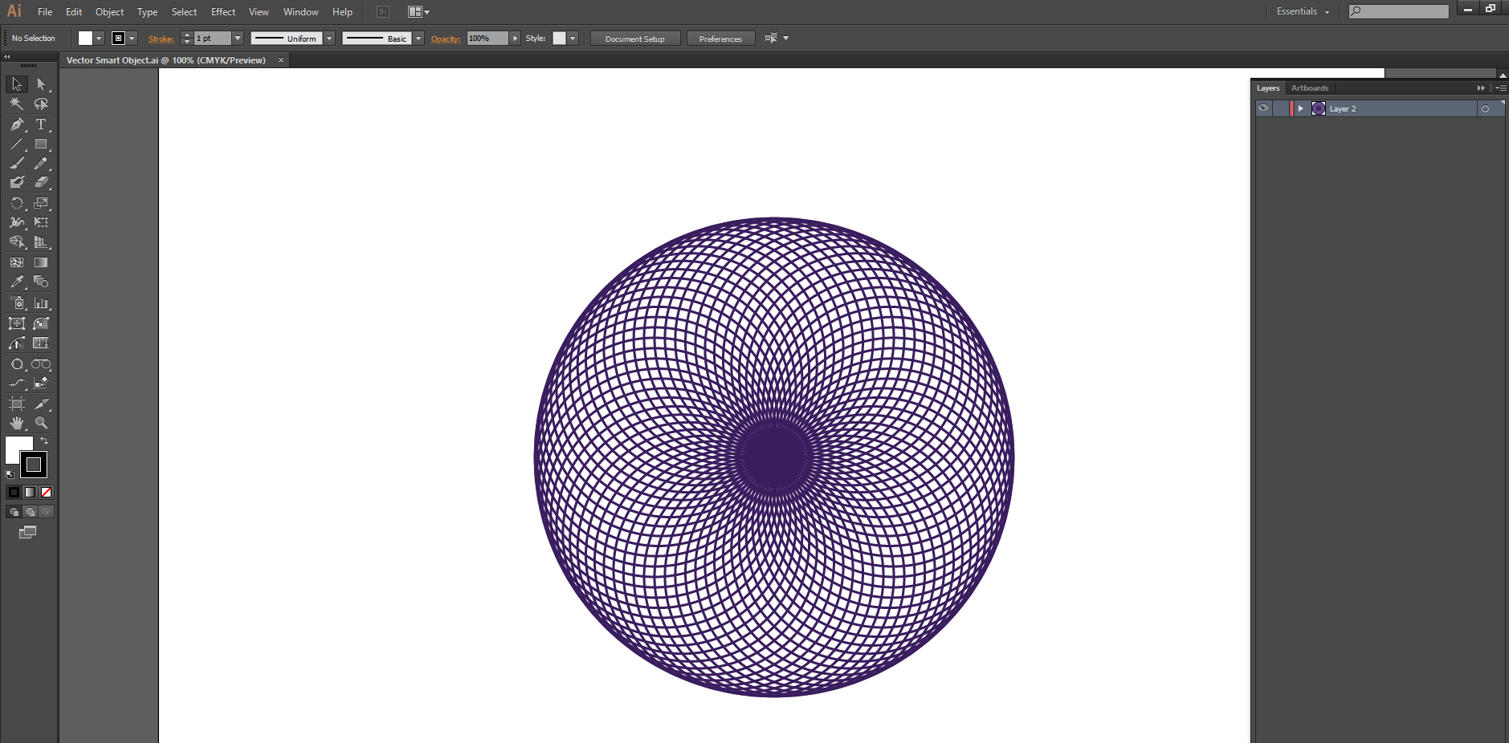Viewport: 1509px width, 743px height.
Task: Click the Fill color box in toolbox
Action: (x=16, y=448)
